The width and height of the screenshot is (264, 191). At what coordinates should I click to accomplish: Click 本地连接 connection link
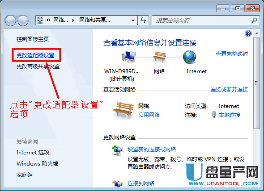tap(230, 115)
